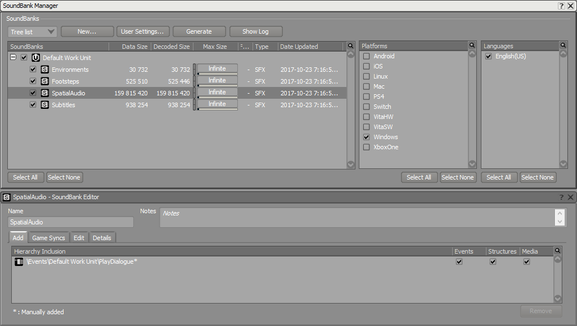Click Platforms list scroll down arrow
This screenshot has height=326, width=577.
[x=472, y=164]
